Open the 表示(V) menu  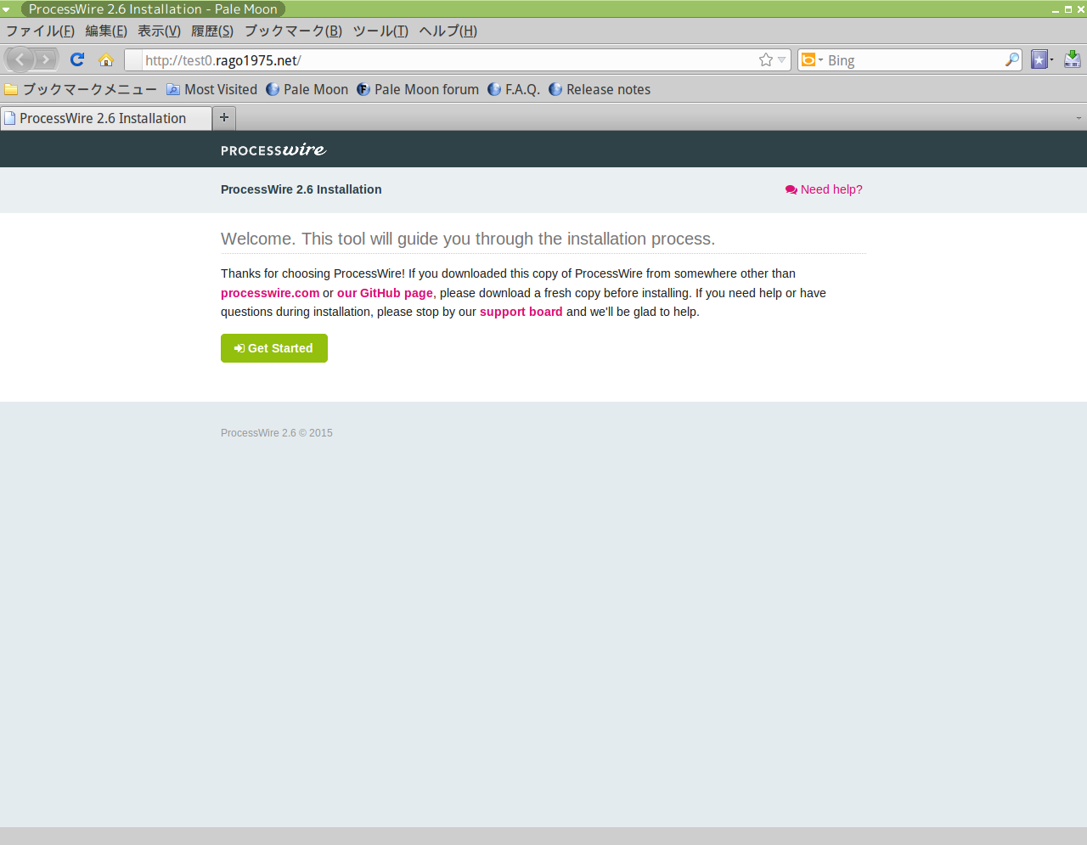click(159, 31)
